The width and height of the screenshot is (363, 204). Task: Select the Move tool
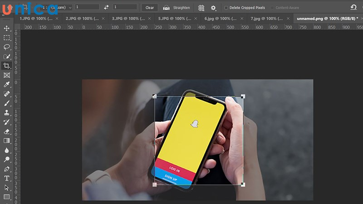tap(7, 28)
